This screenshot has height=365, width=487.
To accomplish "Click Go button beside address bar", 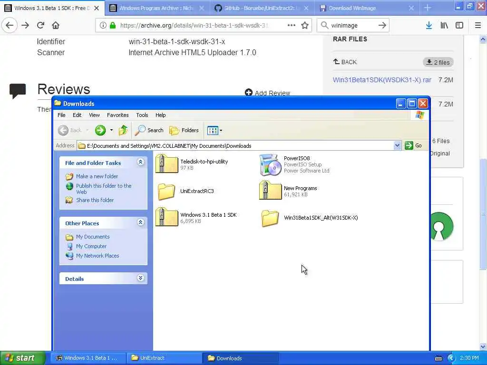I will point(413,145).
